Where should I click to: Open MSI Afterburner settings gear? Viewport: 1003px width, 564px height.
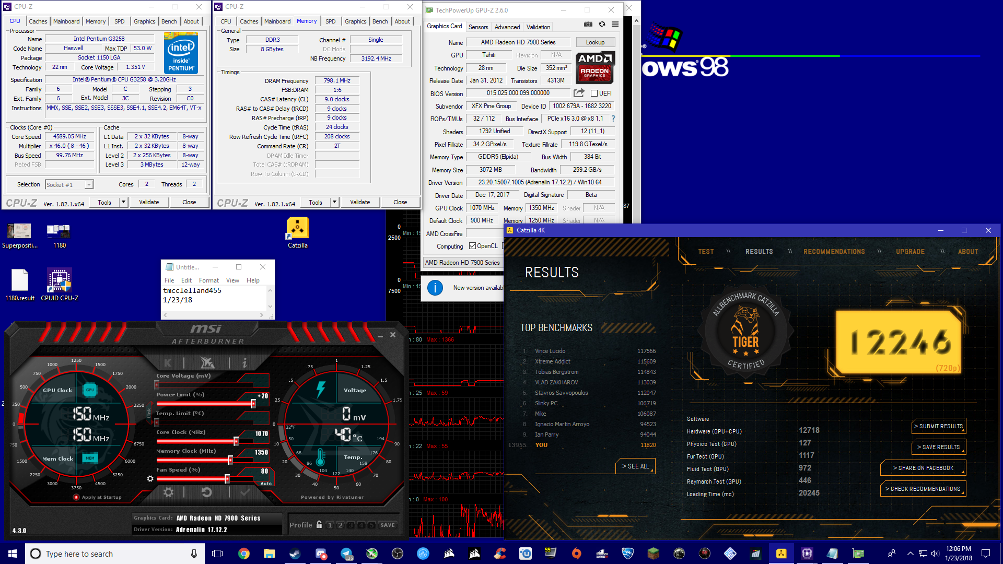[x=168, y=492]
